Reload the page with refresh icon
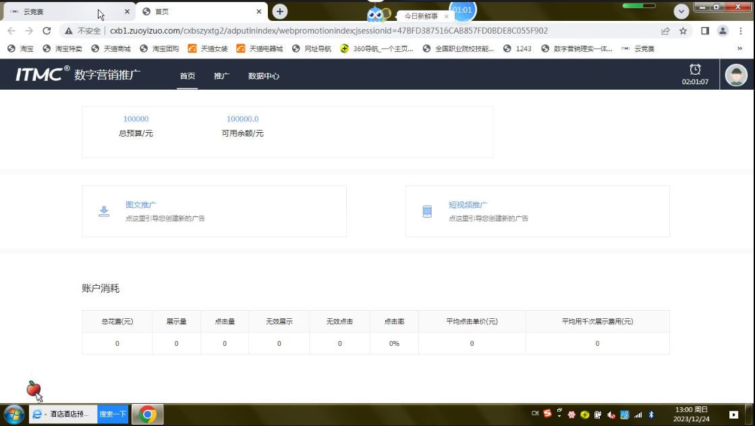 tap(47, 31)
